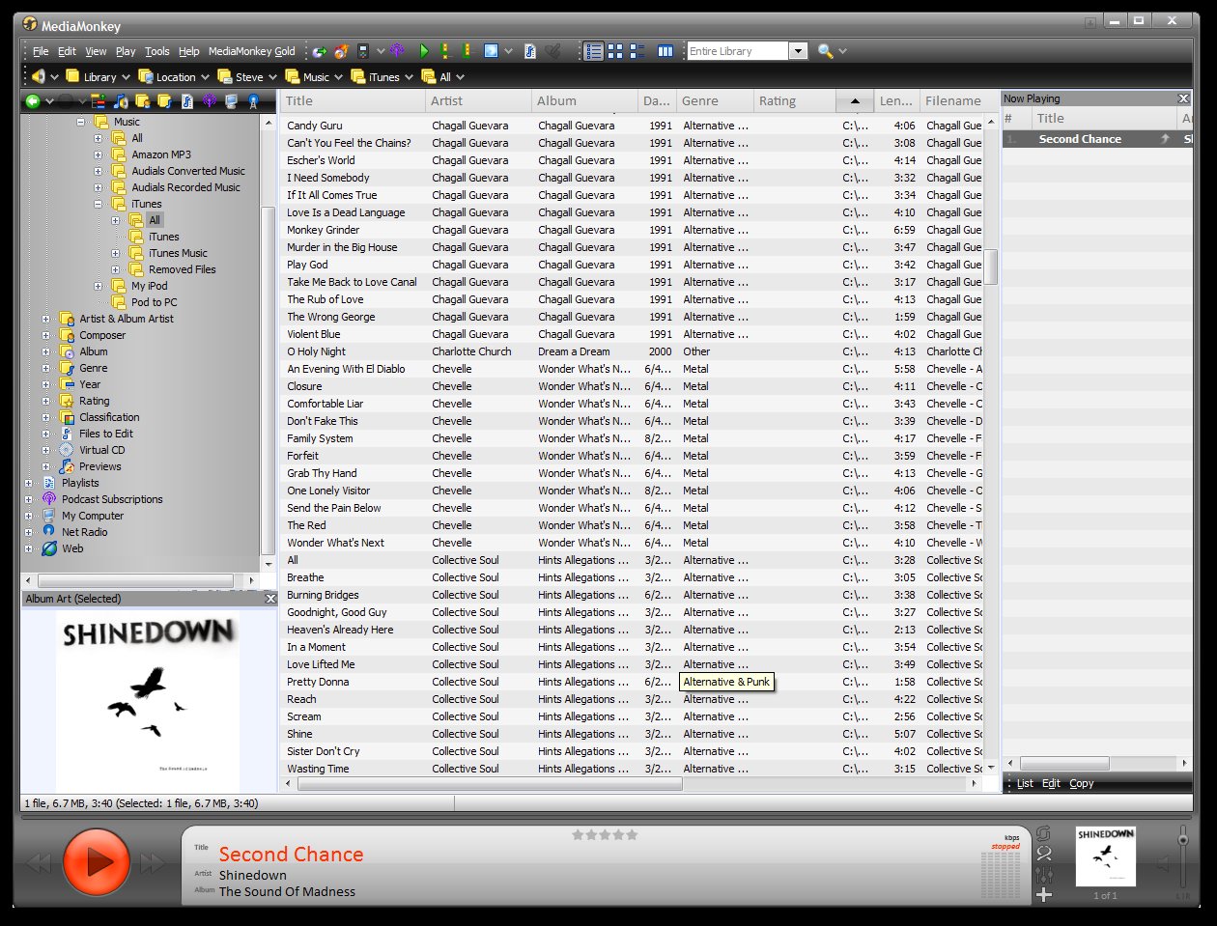This screenshot has height=926, width=1217.
Task: Click the List button in Now Playing
Action: tap(1025, 783)
